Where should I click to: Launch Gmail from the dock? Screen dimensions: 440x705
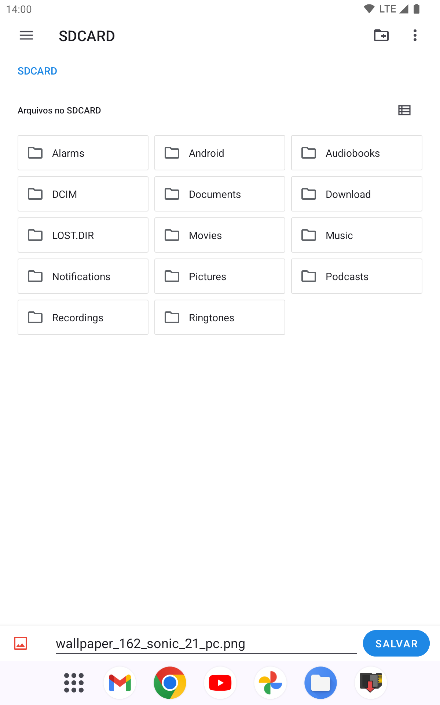point(120,683)
